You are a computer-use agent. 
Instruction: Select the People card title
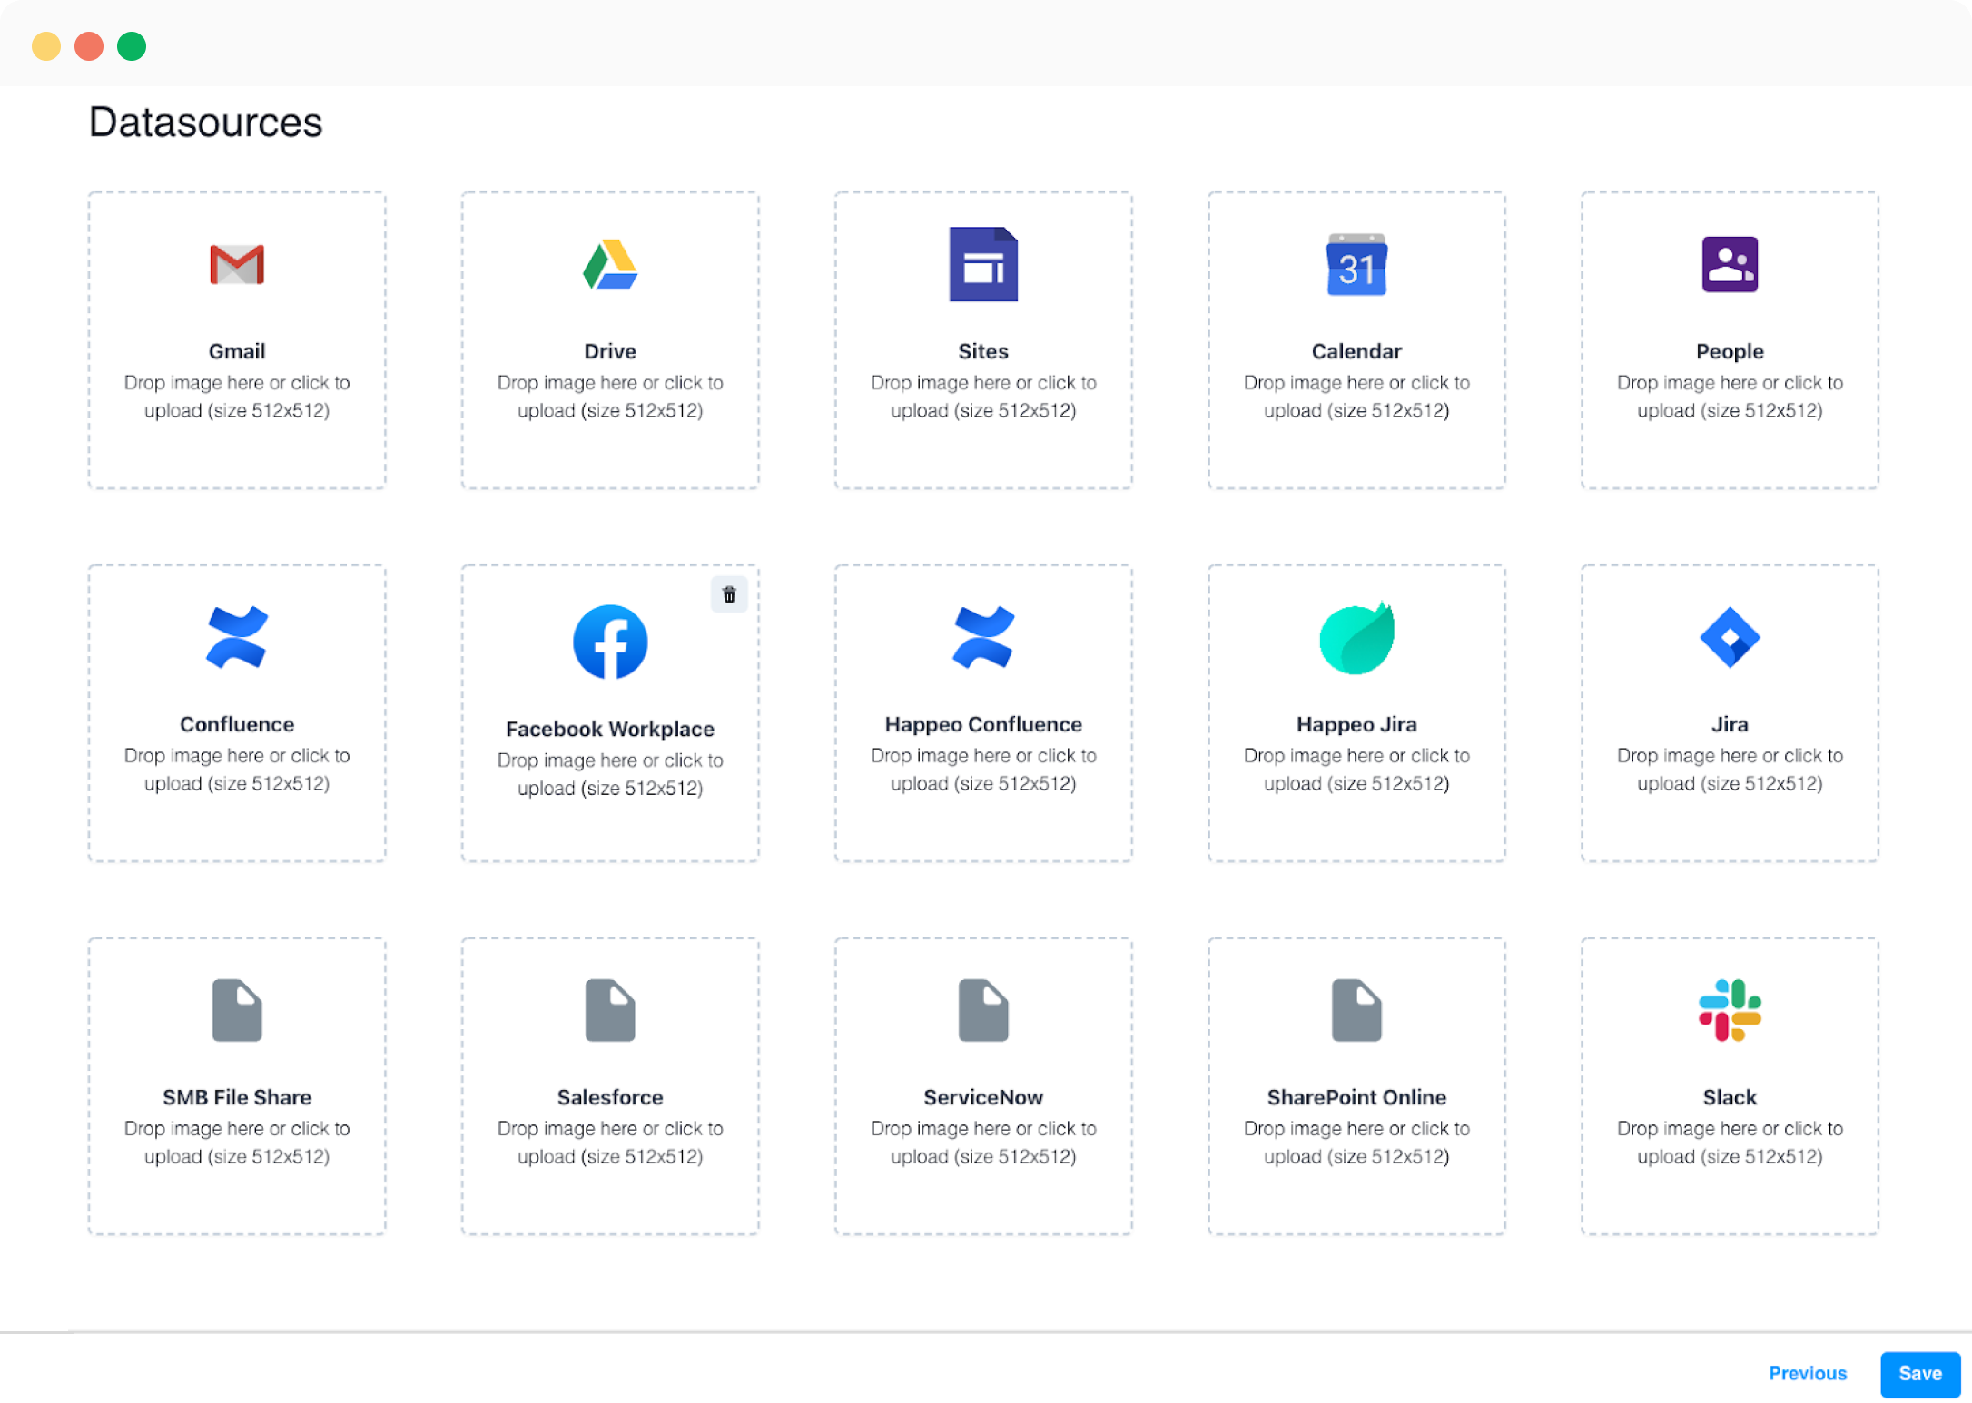pos(1730,351)
